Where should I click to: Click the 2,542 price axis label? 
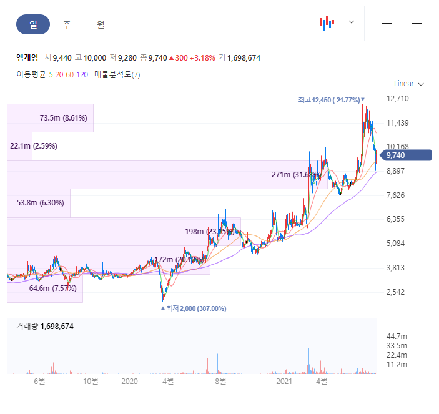(x=396, y=292)
